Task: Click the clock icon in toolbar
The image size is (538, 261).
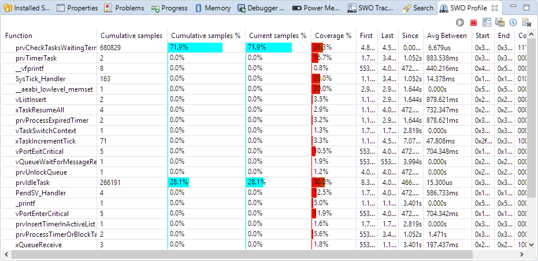Action: 513,22
